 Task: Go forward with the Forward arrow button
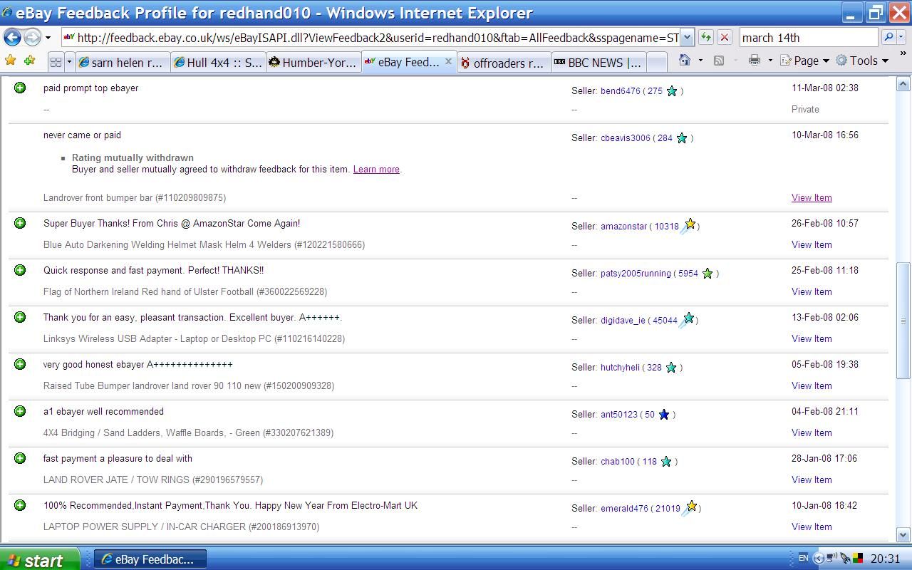point(32,37)
